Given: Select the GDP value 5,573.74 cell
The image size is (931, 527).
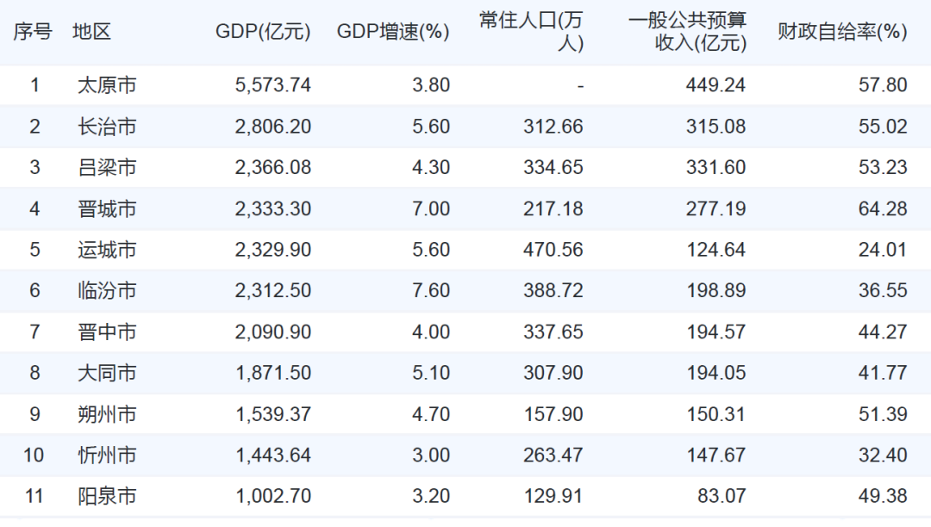Looking at the screenshot, I should tap(272, 85).
